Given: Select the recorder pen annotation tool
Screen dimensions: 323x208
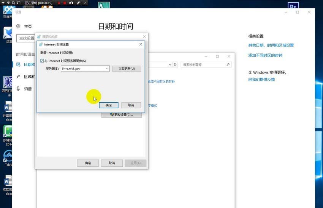Looking at the screenshot, I should 78,3.
